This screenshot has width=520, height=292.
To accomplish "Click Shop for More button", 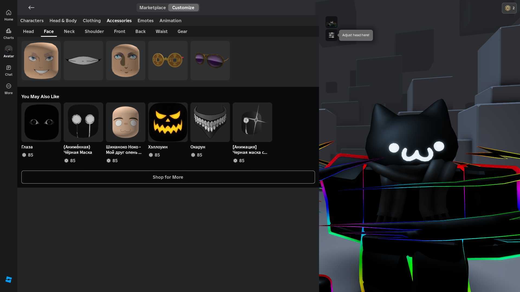I will coord(168,177).
